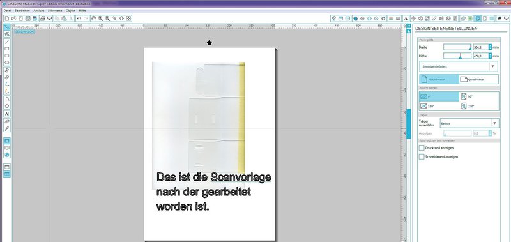Click the vertical scrollbar thumb

click(x=409, y=124)
